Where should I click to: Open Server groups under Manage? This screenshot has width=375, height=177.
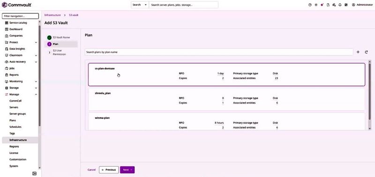(17, 114)
